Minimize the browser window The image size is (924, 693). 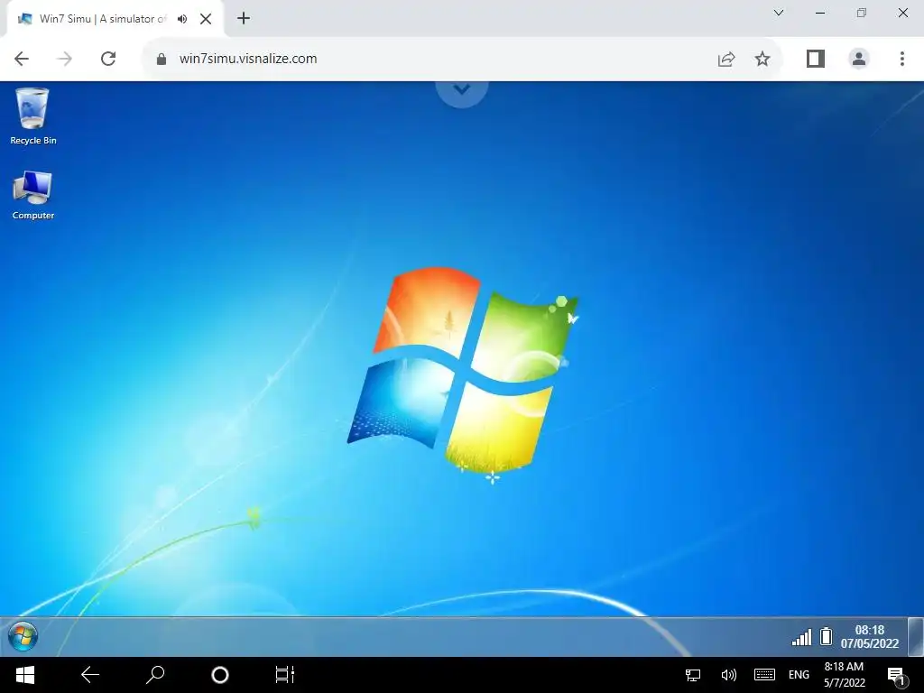point(819,13)
